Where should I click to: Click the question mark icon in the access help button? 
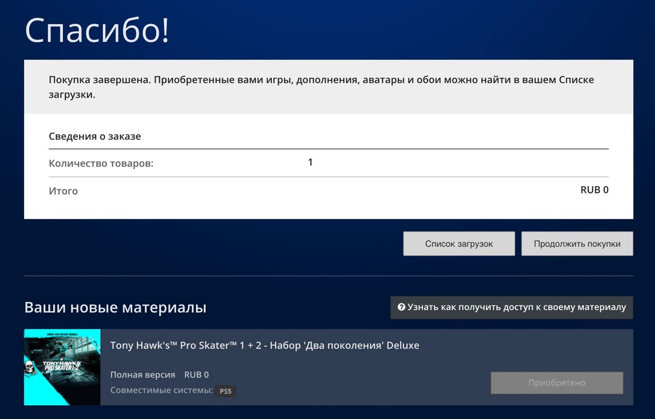pos(401,307)
